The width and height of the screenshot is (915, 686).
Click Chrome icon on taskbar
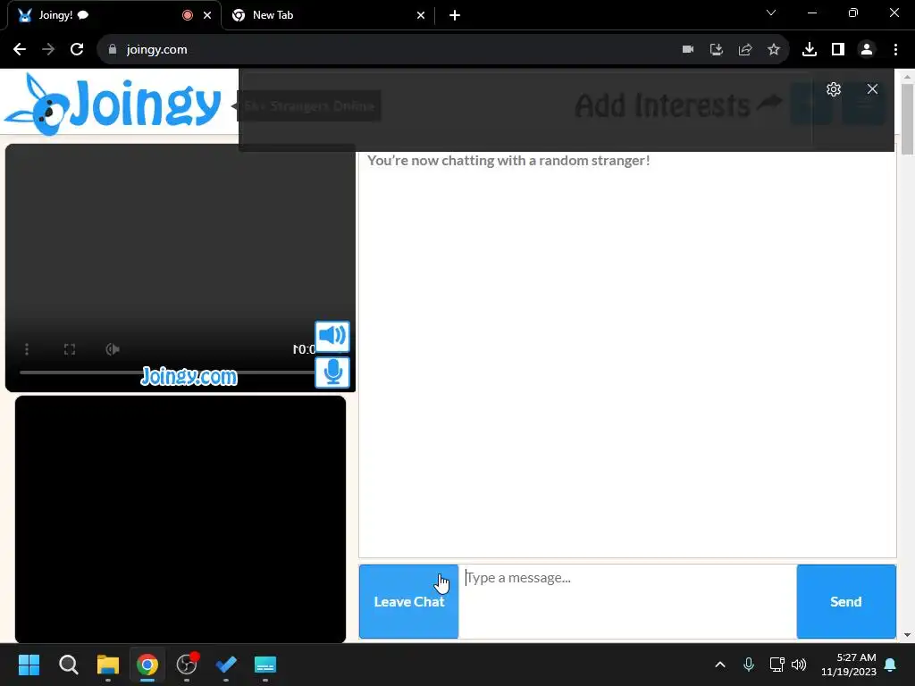coord(147,665)
